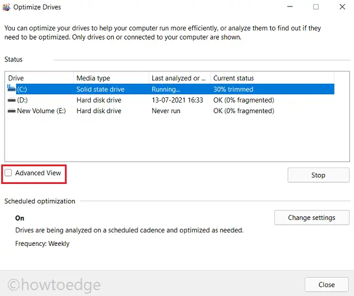The height and width of the screenshot is (296, 354).
Task: Select the New Volume (E:) row
Action: coord(171,111)
